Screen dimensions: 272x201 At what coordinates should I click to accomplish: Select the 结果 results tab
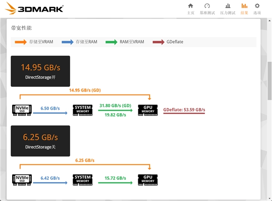click(244, 9)
